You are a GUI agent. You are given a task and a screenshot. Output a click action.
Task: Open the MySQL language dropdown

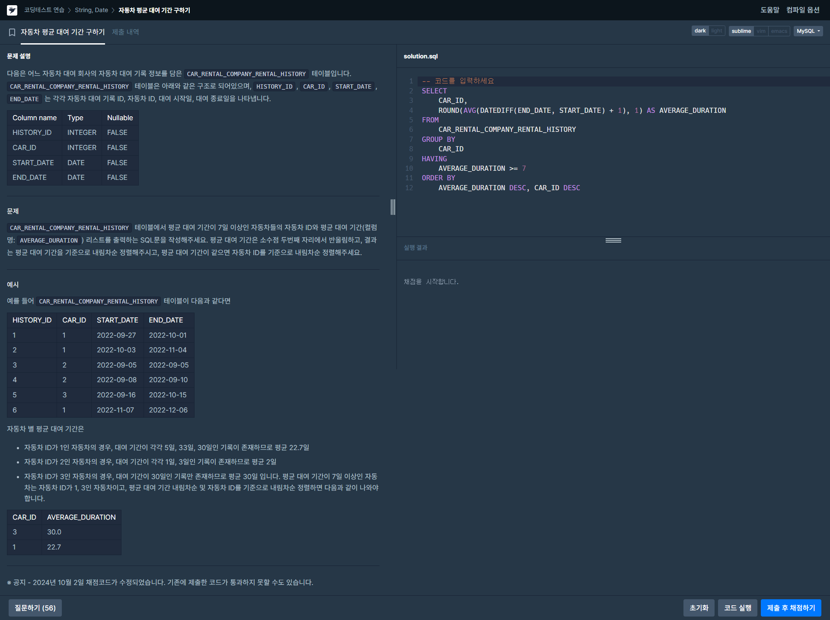[x=808, y=31]
